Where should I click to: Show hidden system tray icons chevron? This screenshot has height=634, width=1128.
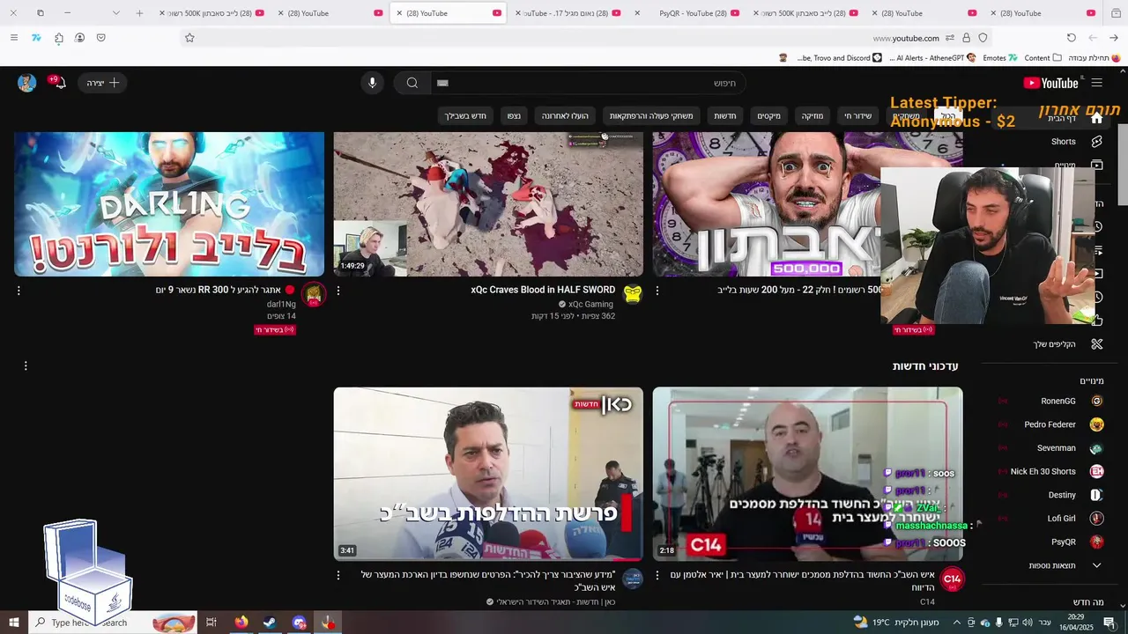click(958, 623)
